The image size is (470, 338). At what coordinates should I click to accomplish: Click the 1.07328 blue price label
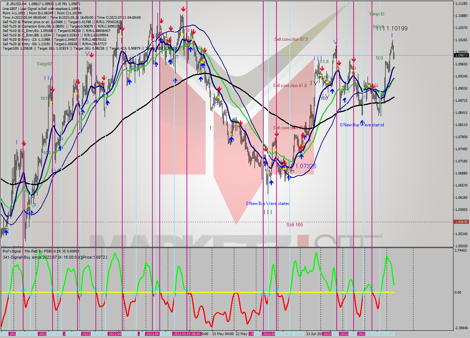(x=305, y=166)
